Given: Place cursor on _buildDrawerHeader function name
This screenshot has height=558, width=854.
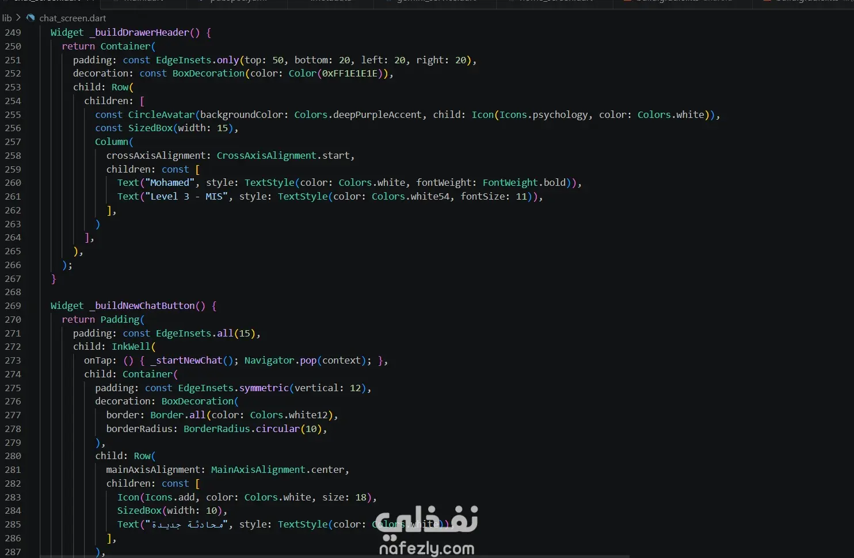Looking at the screenshot, I should (139, 32).
